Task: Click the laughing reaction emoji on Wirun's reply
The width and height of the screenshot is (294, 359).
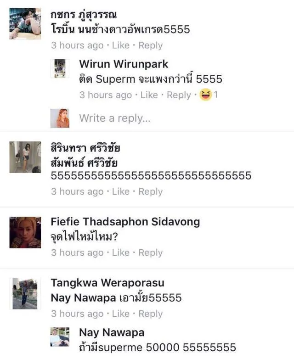Action: click(205, 95)
